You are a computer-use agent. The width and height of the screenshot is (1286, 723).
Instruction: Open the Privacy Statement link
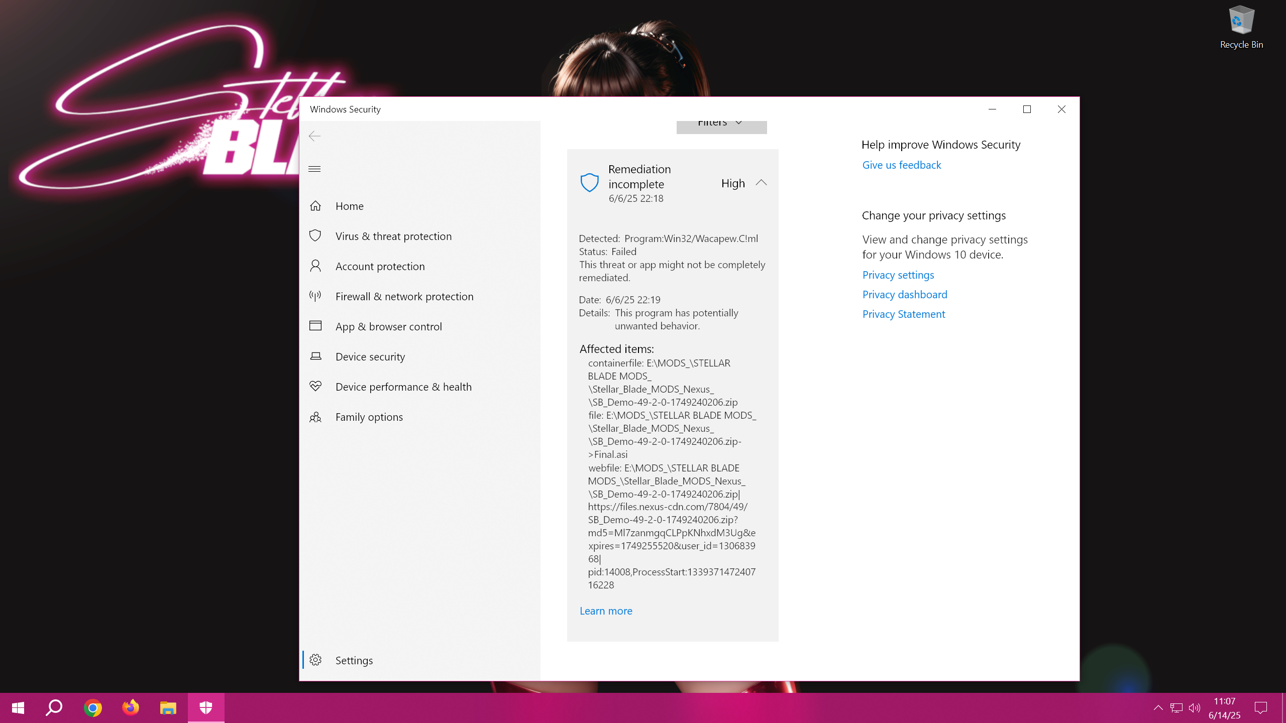903,314
